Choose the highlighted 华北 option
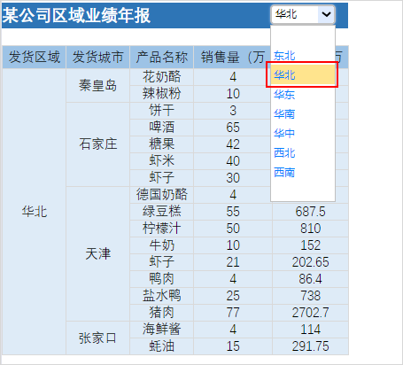 click(303, 75)
